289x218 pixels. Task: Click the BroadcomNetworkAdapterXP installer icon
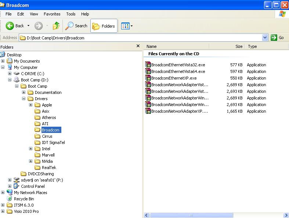click(x=148, y=111)
